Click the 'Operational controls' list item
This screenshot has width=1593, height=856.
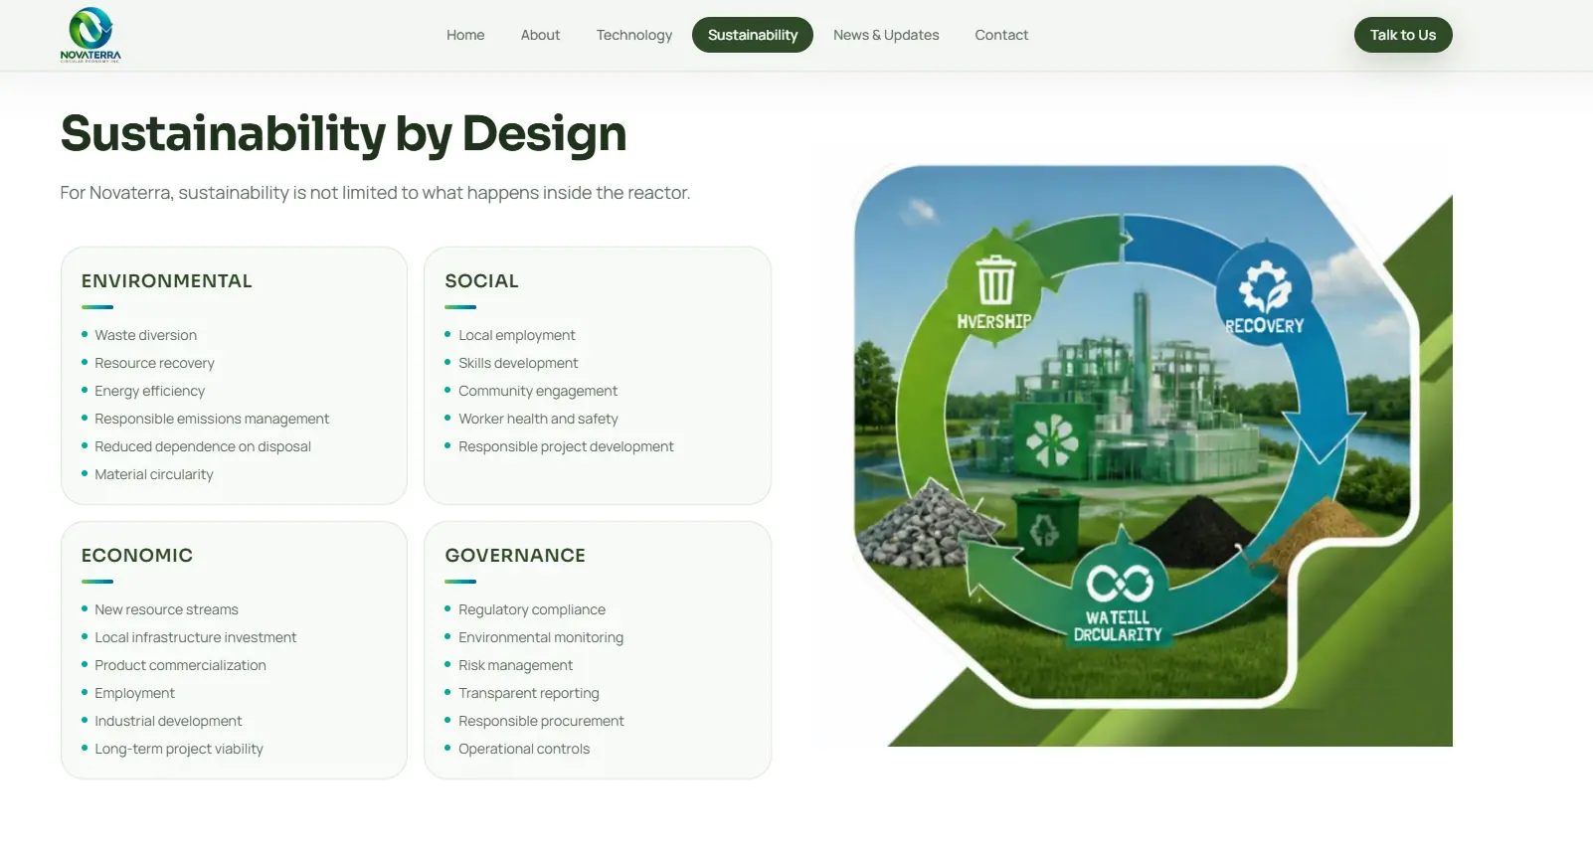(524, 749)
